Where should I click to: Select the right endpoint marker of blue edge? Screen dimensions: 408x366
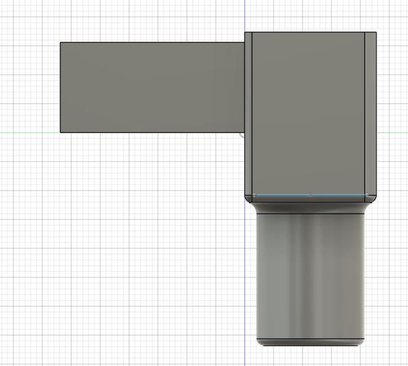click(x=367, y=195)
